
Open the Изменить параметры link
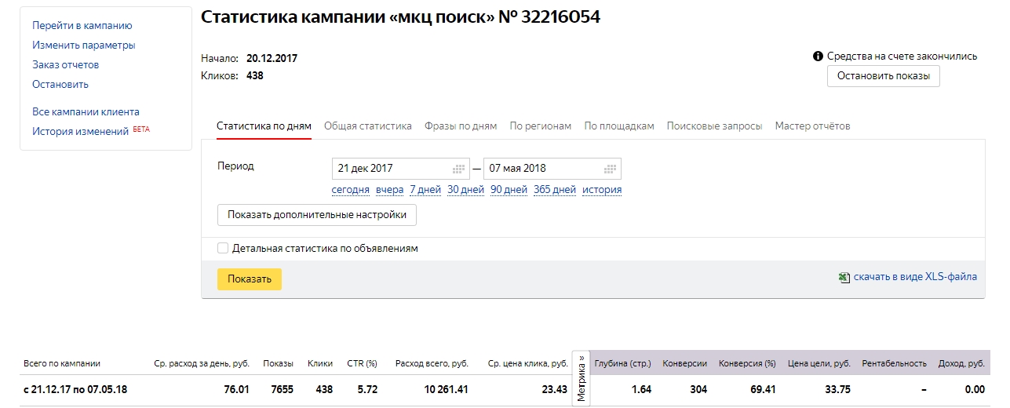click(x=84, y=46)
